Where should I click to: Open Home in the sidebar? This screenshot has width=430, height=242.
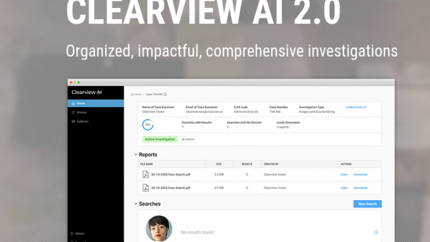pos(96,103)
